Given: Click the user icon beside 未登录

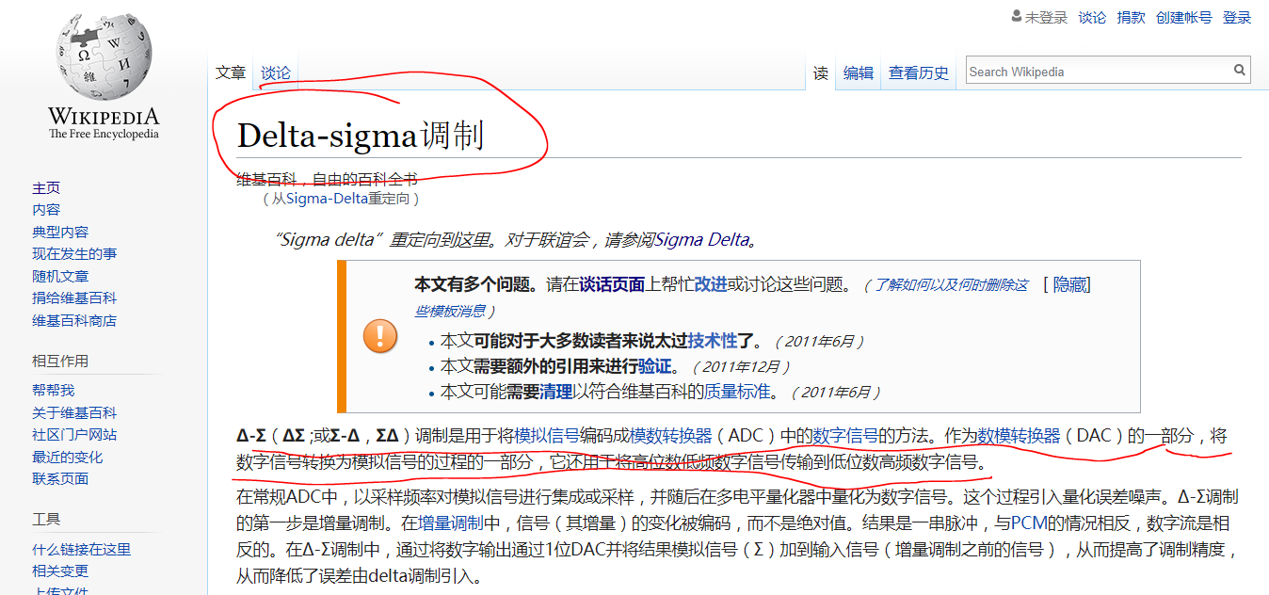Looking at the screenshot, I should [x=1016, y=17].
